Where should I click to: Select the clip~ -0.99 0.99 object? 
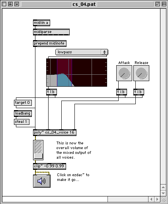point(49,166)
